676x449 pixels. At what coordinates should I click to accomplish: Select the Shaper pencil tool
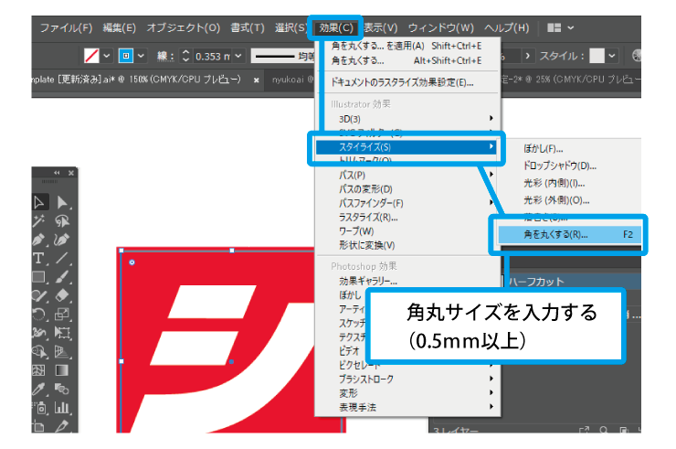pos(39,295)
